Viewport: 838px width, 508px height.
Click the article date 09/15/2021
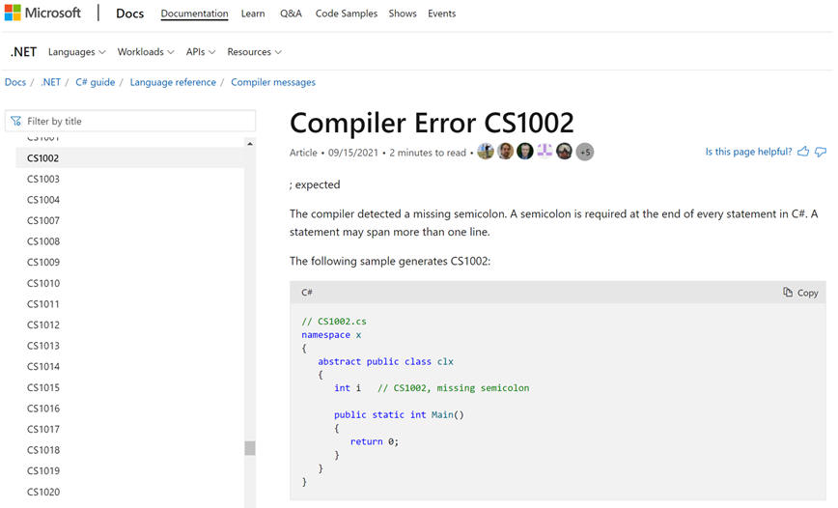tap(352, 153)
